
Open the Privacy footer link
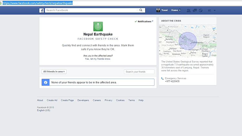click(x=108, y=100)
